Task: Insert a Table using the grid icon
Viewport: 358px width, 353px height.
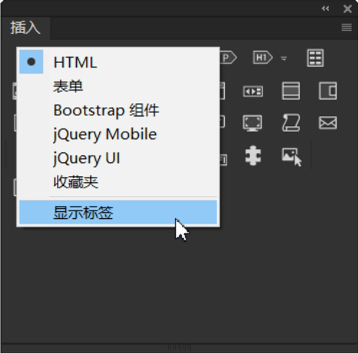Action: (315, 58)
